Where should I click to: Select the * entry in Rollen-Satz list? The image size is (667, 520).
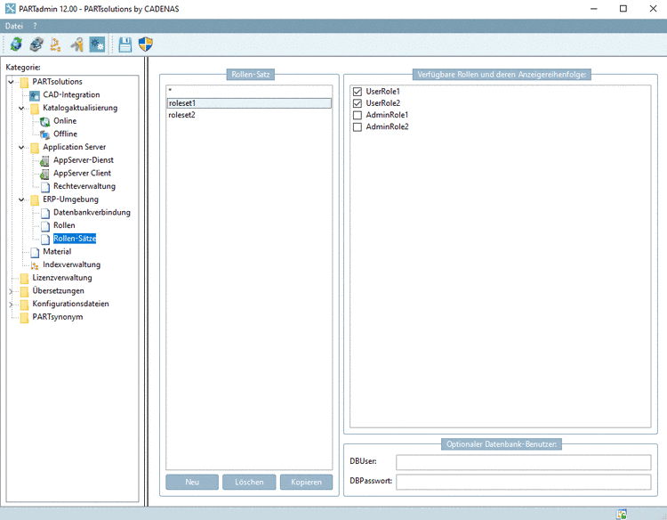tap(249, 91)
